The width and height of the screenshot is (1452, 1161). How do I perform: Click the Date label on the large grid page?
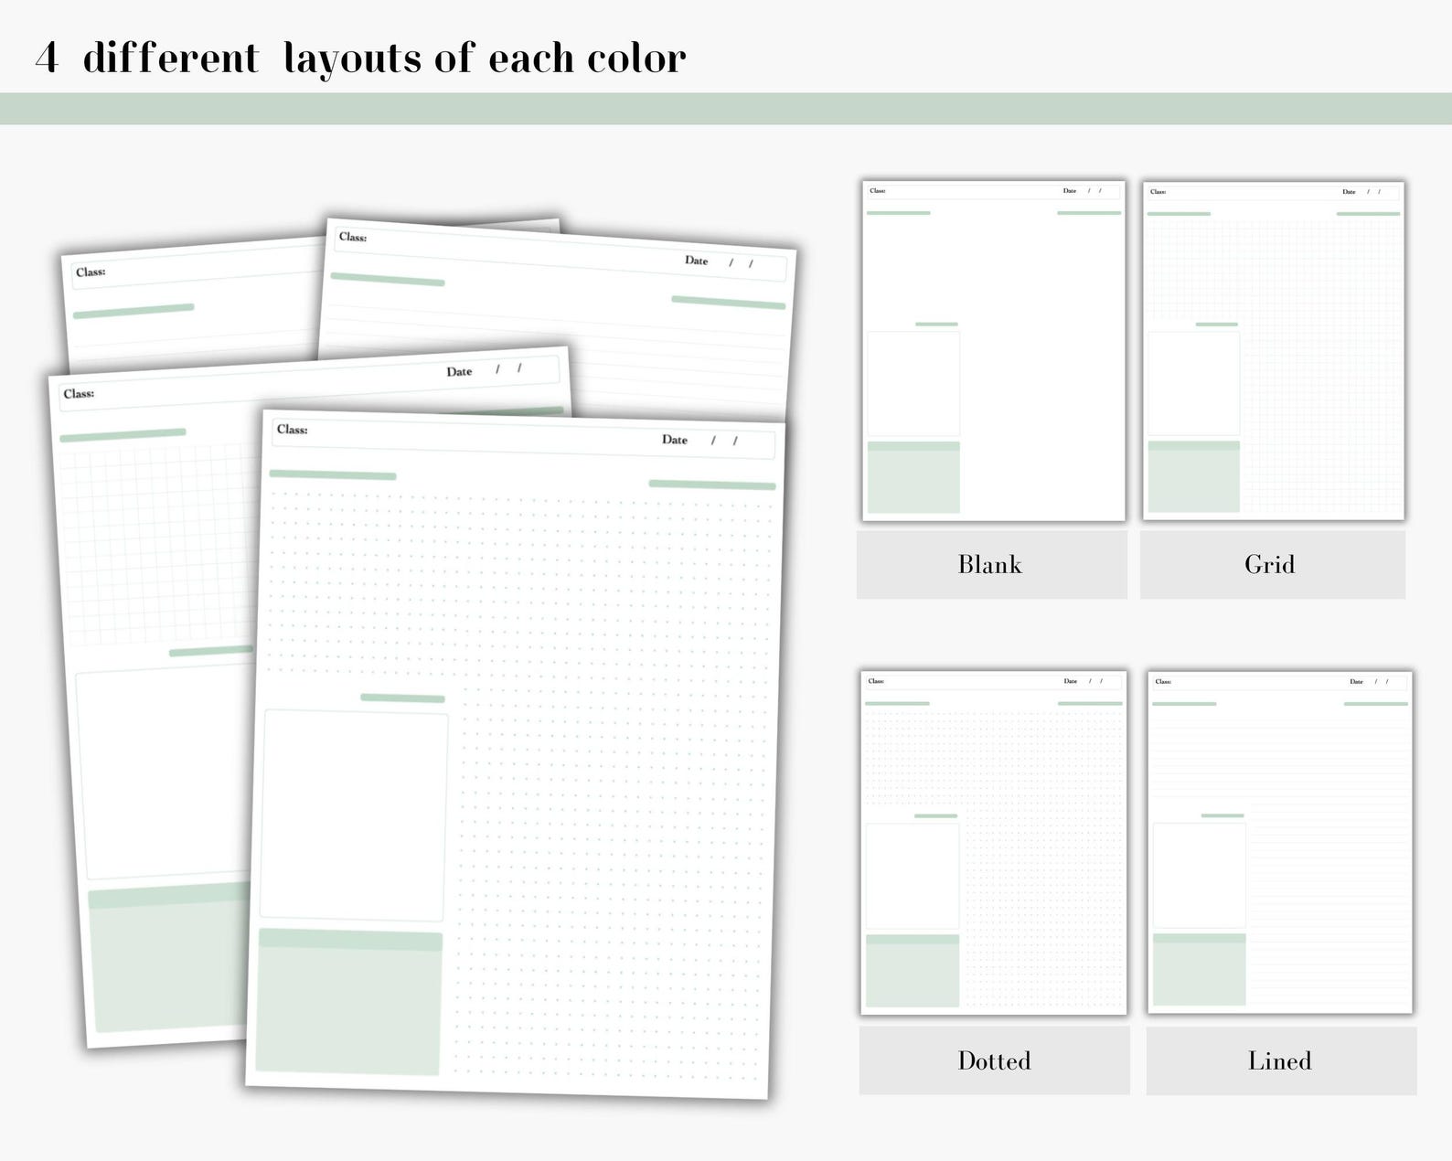(459, 371)
